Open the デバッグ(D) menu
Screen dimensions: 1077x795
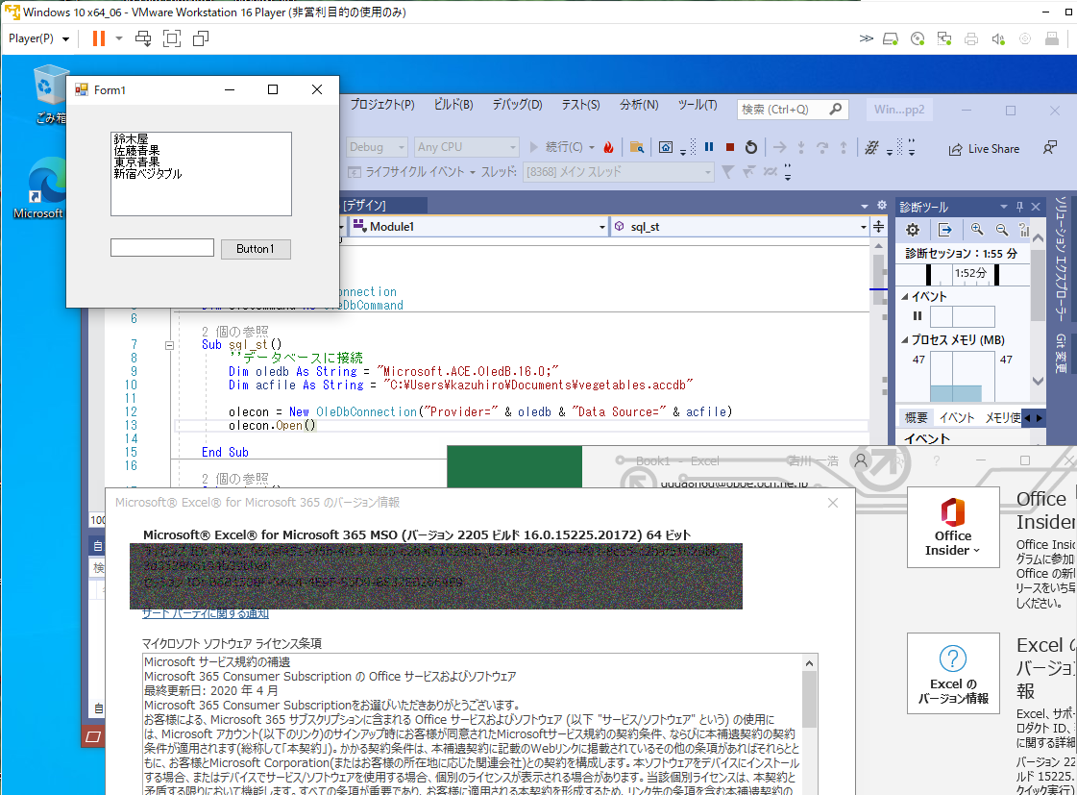[517, 105]
